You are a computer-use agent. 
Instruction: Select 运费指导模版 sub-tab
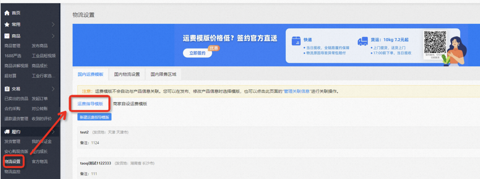(x=90, y=104)
